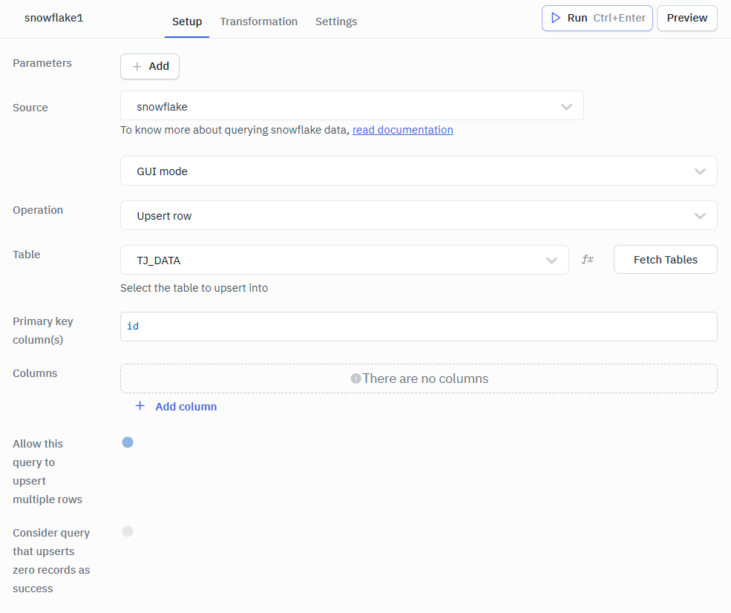Switch to the Setup tab
Screen dimensions: 731x613
(187, 22)
